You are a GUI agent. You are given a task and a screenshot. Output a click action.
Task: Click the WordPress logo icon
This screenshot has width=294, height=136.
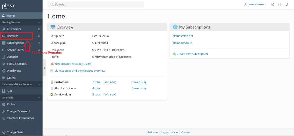(x=4, y=71)
